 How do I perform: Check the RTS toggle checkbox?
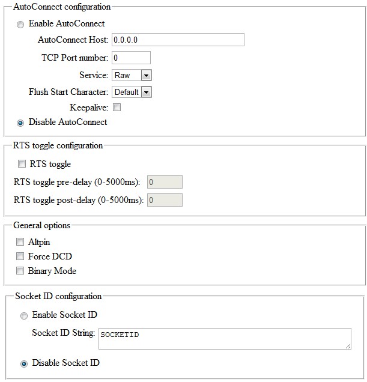pyautogui.click(x=22, y=164)
